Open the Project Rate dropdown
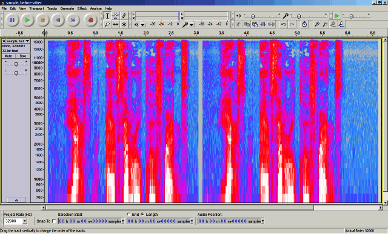The height and width of the screenshot is (234, 388). pyautogui.click(x=25, y=221)
